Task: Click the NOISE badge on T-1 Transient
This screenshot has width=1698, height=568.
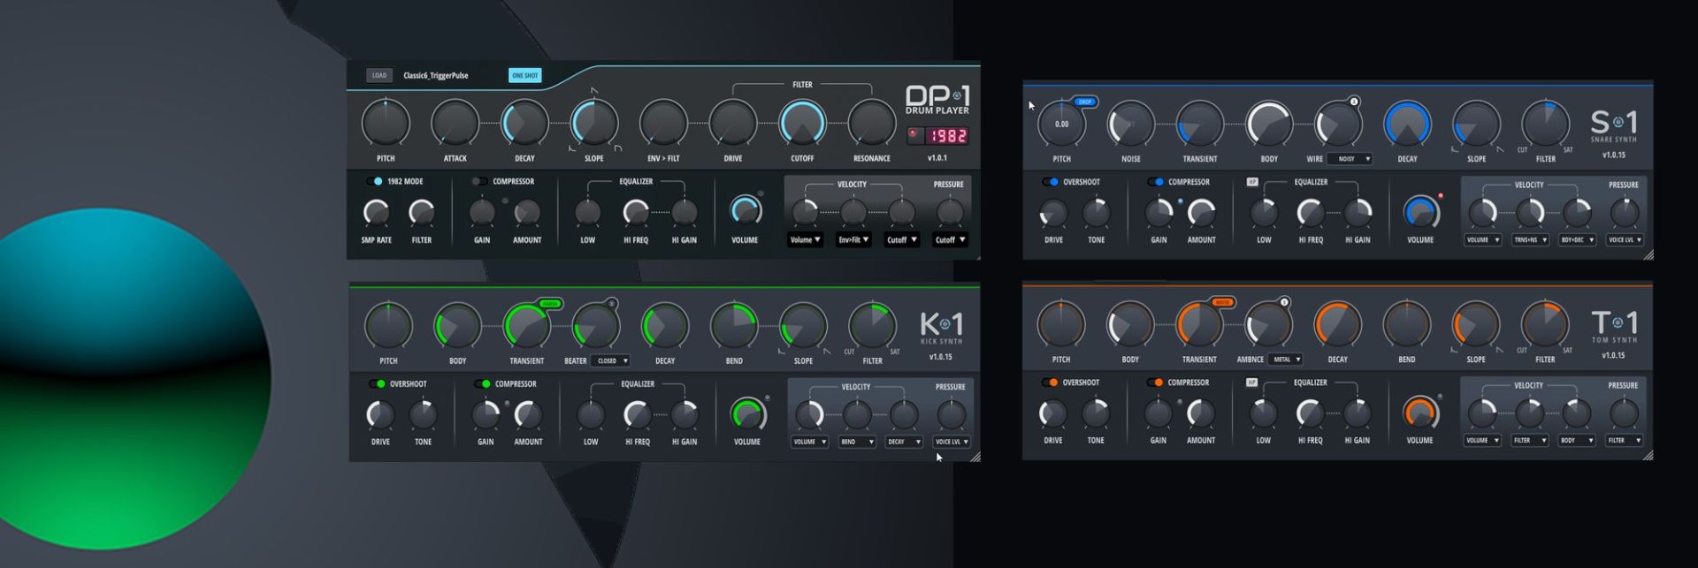Action: [x=1223, y=302]
